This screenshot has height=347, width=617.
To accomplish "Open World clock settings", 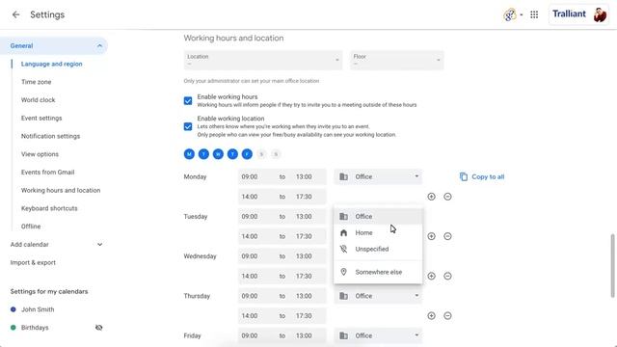I will pyautogui.click(x=39, y=100).
